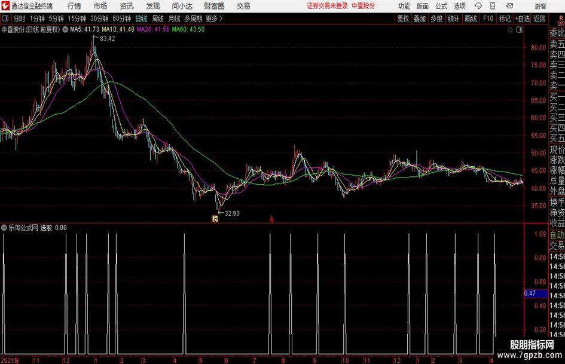Image resolution: width=565 pixels, height=364 pixels.
Task: Open the 问小达 menu
Action: tap(182, 6)
